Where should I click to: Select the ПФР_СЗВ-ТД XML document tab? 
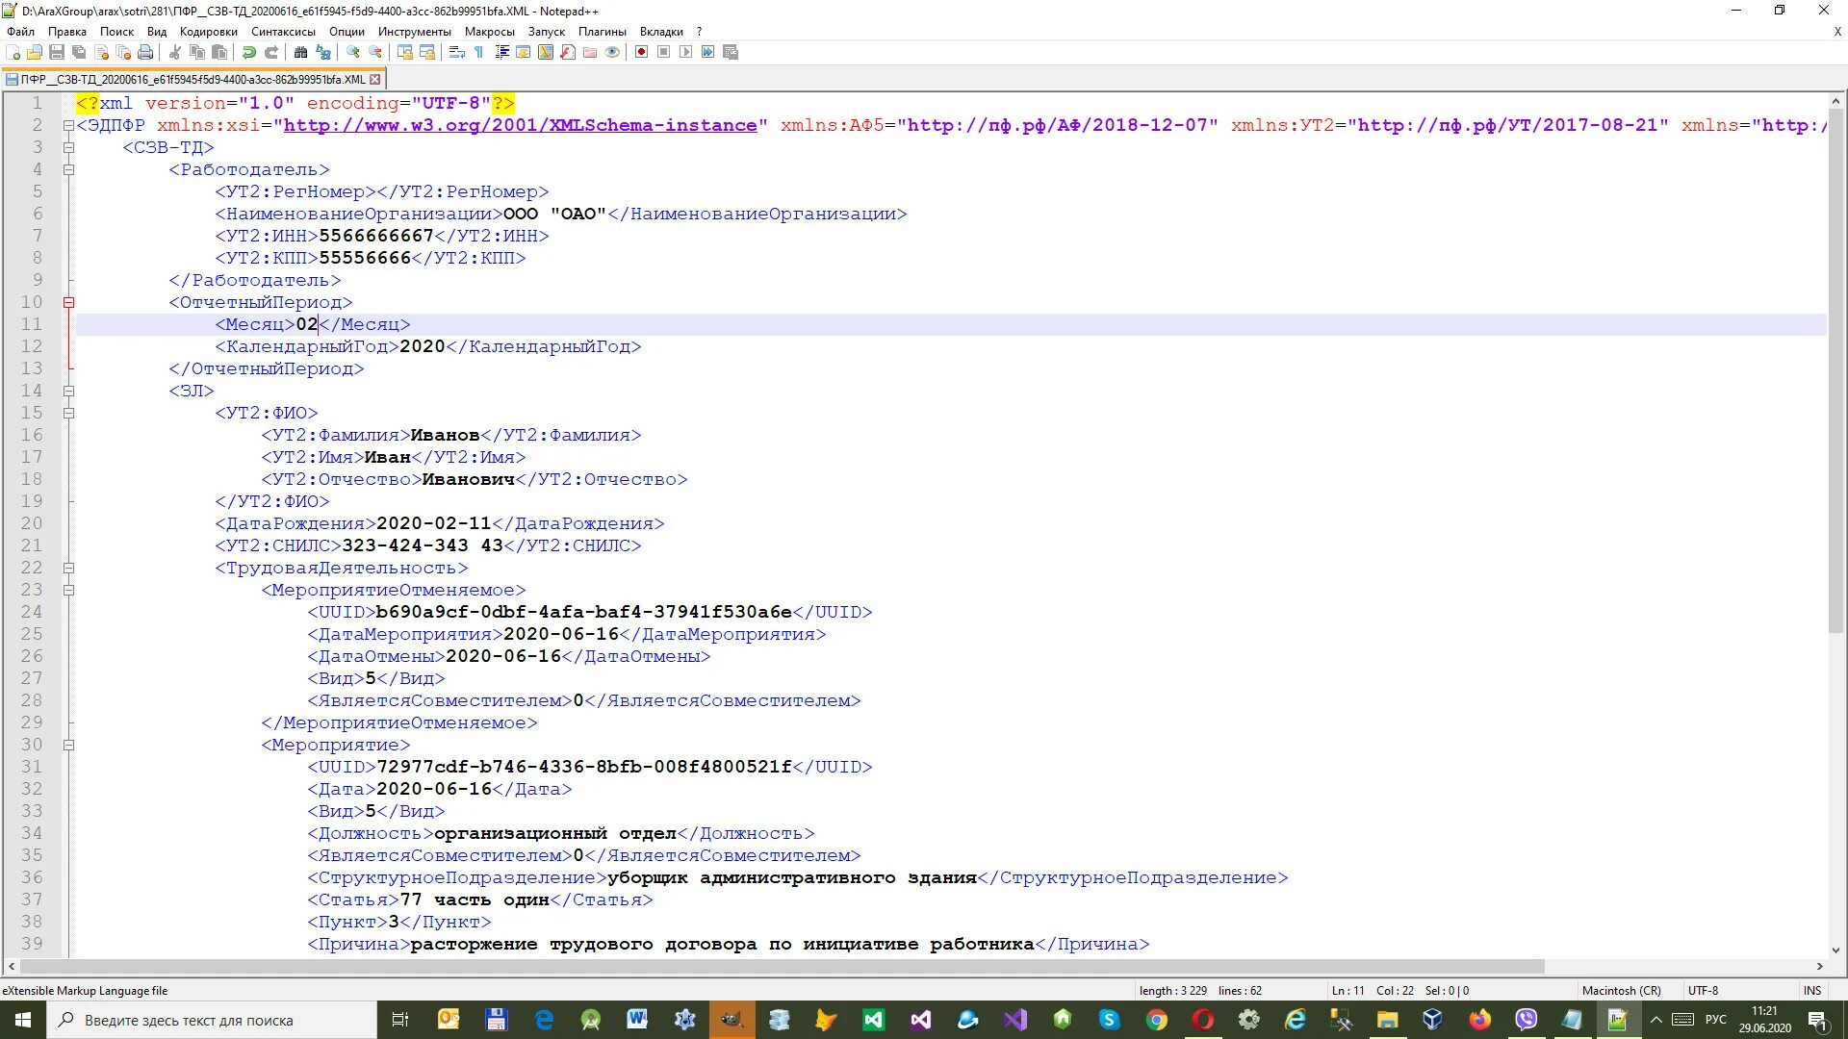(x=192, y=80)
